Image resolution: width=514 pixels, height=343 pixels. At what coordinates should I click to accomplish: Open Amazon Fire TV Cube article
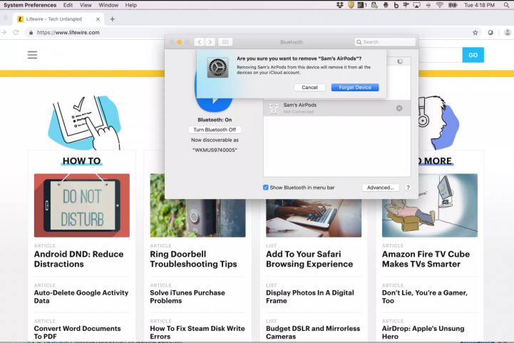[x=426, y=259]
